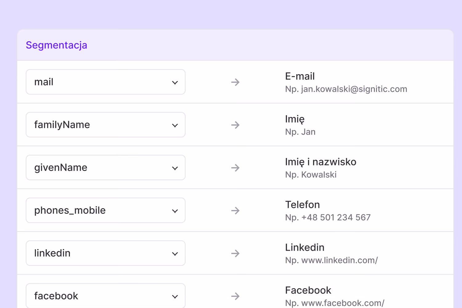
Task: Click the Imię target field label
Action: 295,119
